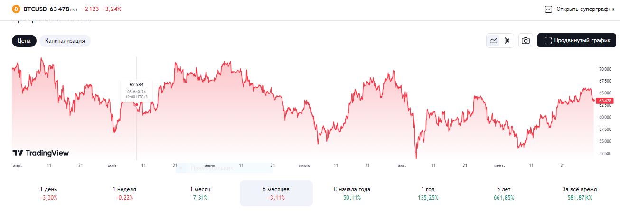The image size is (620, 213).
Task: Select the Капитализация toggle
Action: (65, 41)
